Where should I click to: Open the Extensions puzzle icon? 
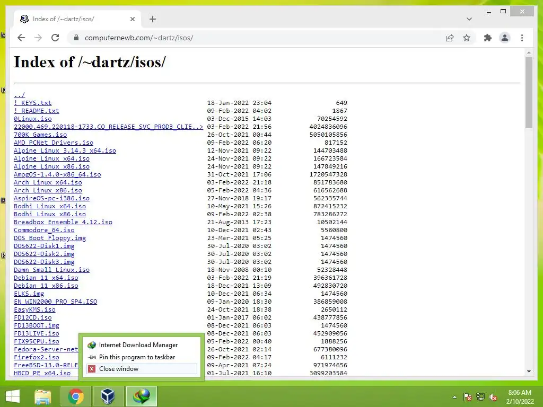tap(488, 38)
